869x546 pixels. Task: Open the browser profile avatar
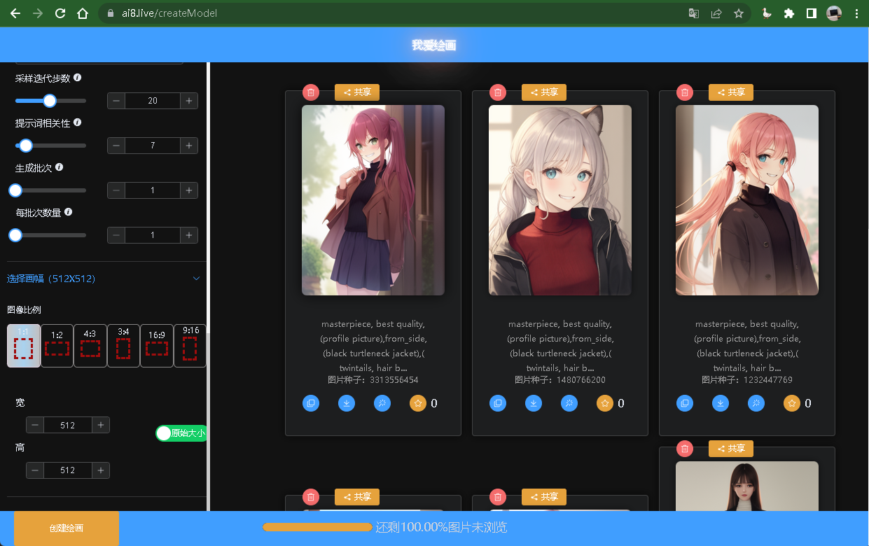pos(833,13)
